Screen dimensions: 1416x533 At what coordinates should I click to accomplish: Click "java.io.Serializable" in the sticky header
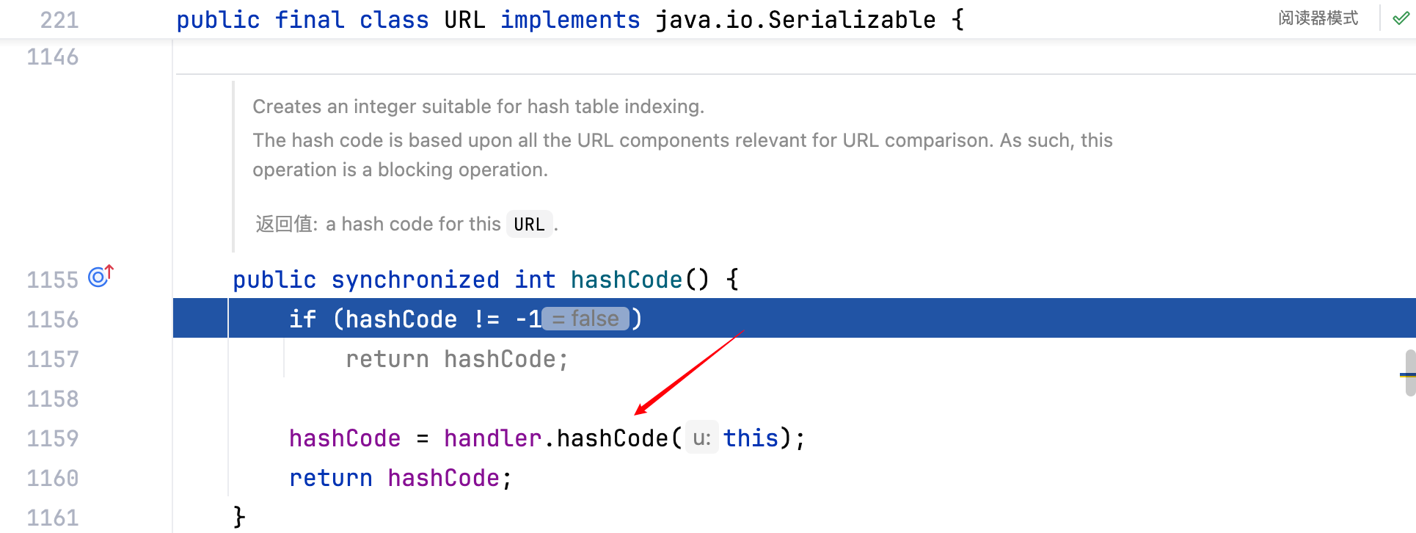pos(795,20)
